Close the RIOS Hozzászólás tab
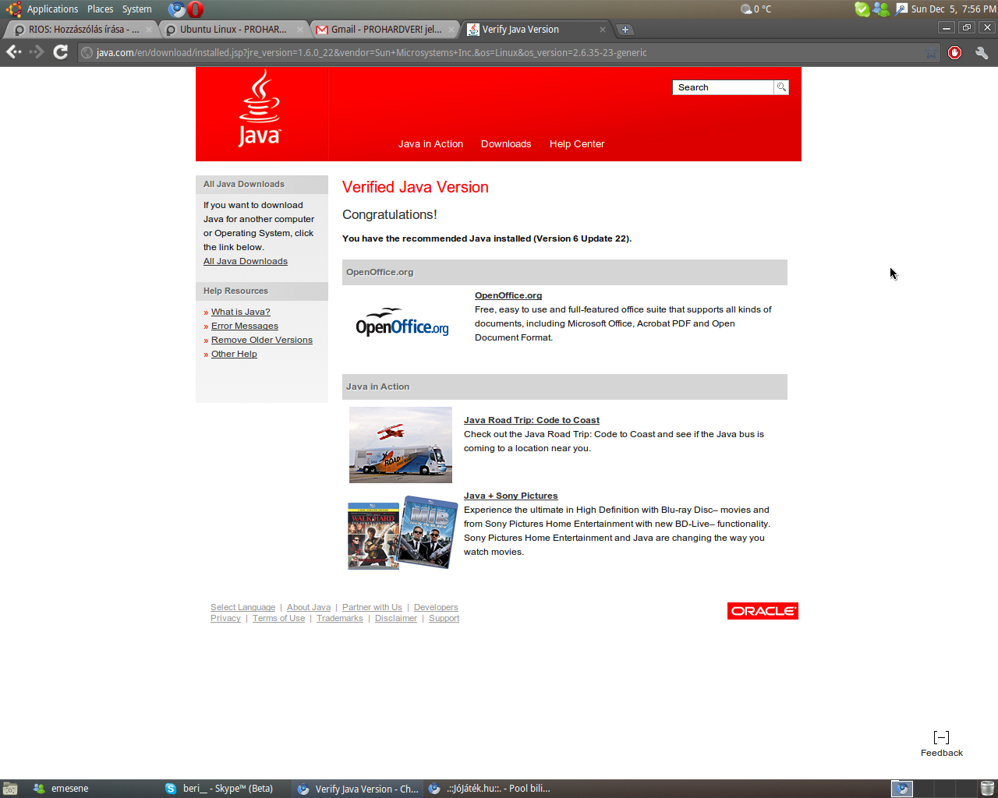Image resolution: width=998 pixels, height=798 pixels. tap(149, 30)
